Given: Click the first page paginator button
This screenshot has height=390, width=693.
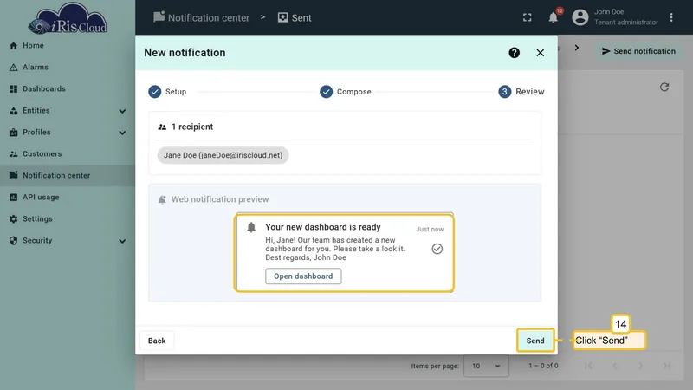Looking at the screenshot, I should 588,366.
